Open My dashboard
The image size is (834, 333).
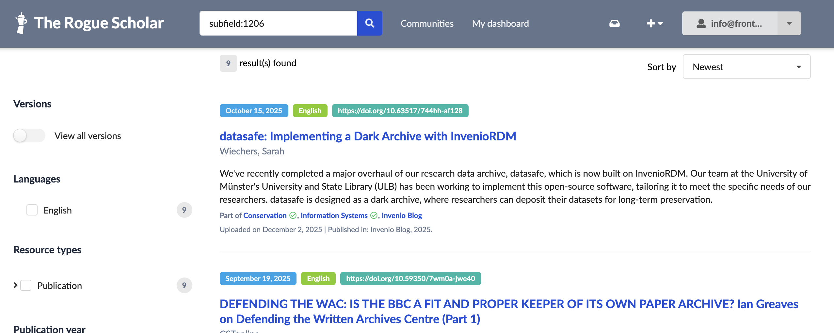click(500, 24)
